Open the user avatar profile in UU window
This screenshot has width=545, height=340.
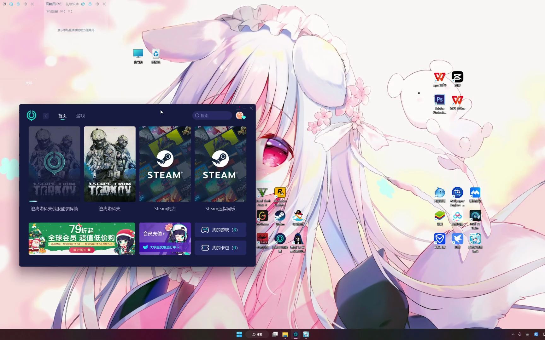[x=240, y=116]
